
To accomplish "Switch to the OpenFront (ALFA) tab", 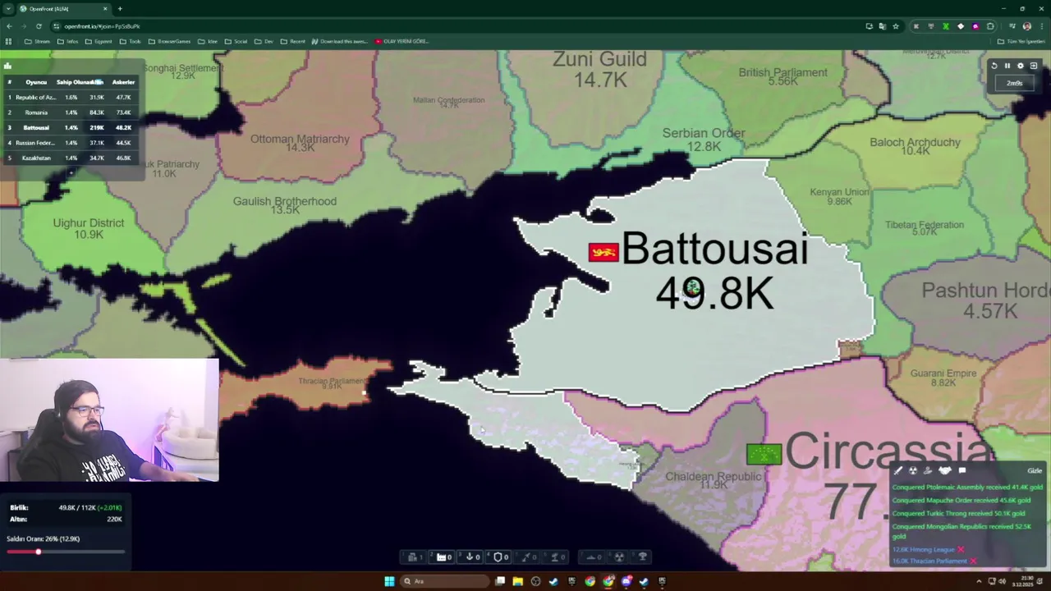I will point(62,9).
